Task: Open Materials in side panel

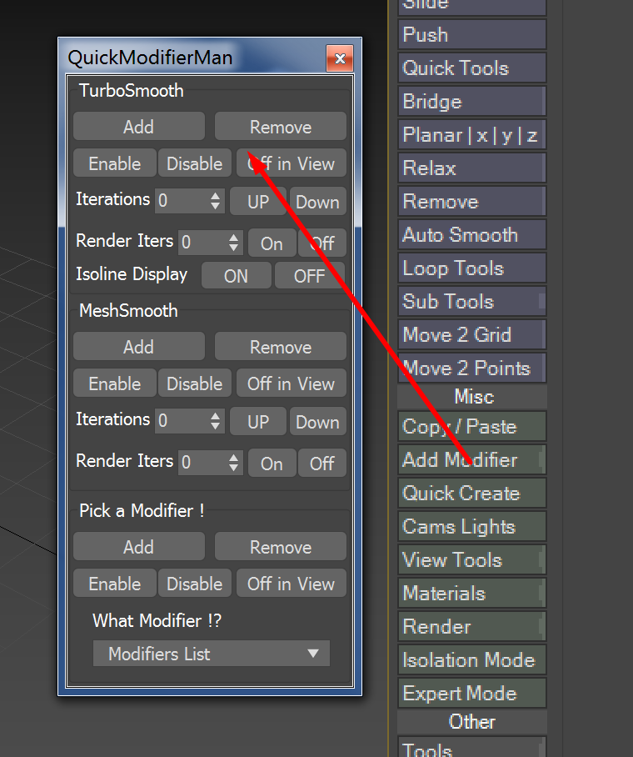Action: click(472, 593)
